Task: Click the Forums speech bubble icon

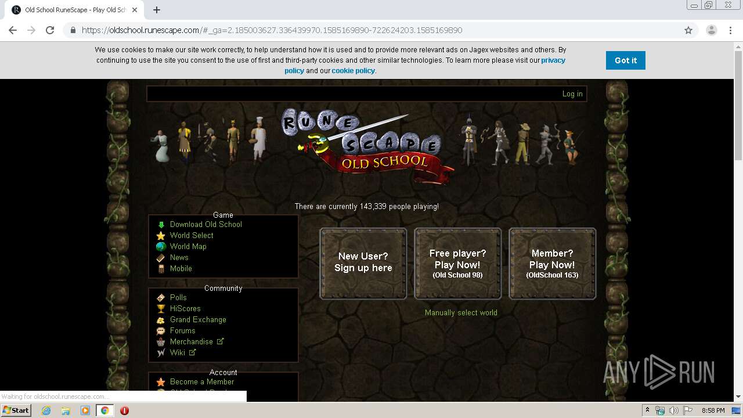Action: 161,331
